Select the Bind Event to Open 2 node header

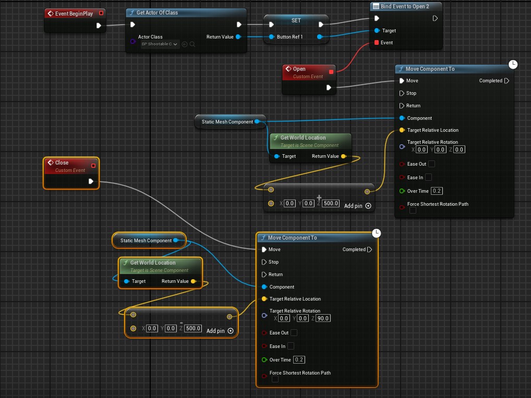pos(405,6)
